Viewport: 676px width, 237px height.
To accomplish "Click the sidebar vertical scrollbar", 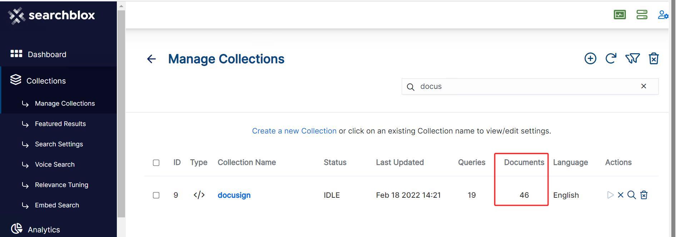I will [121, 114].
